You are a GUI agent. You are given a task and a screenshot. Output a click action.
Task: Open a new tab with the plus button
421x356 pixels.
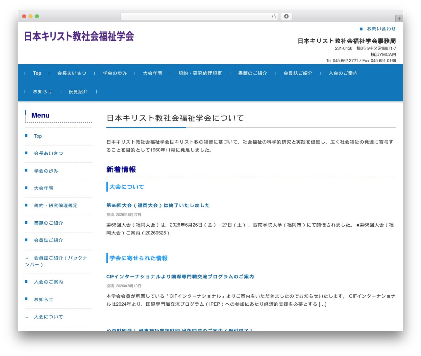[399, 19]
